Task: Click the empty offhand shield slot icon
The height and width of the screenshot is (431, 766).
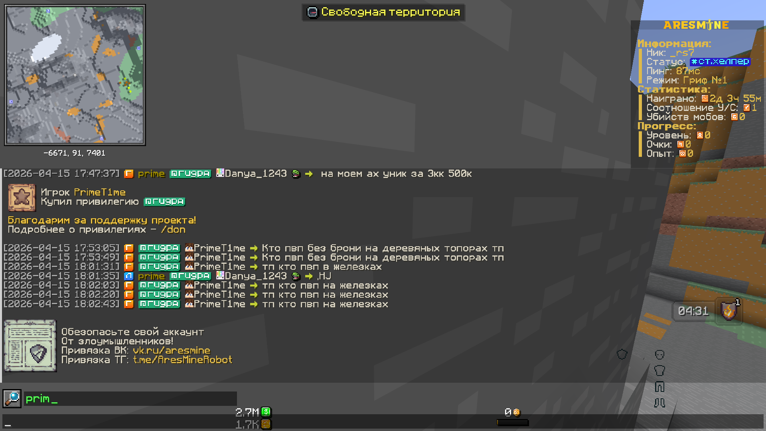Action: [622, 354]
